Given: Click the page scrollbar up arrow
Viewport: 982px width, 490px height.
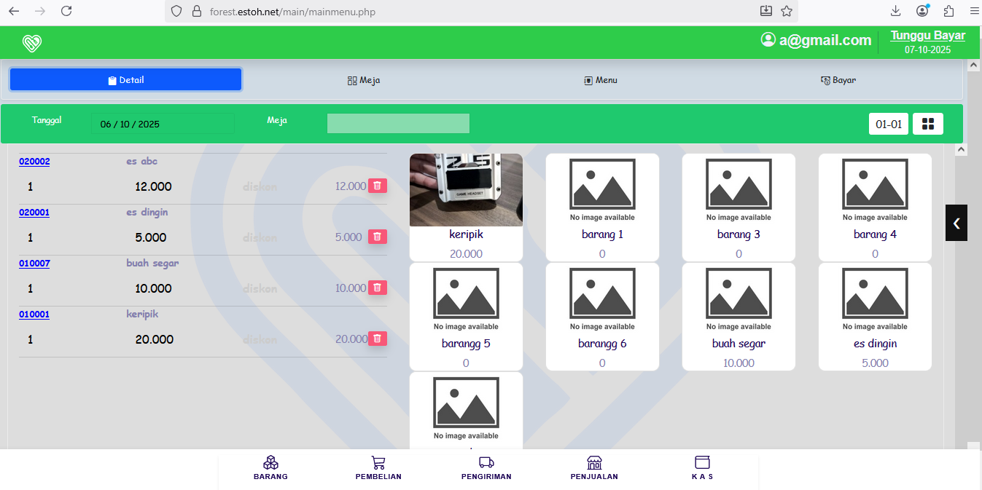Looking at the screenshot, I should (973, 65).
